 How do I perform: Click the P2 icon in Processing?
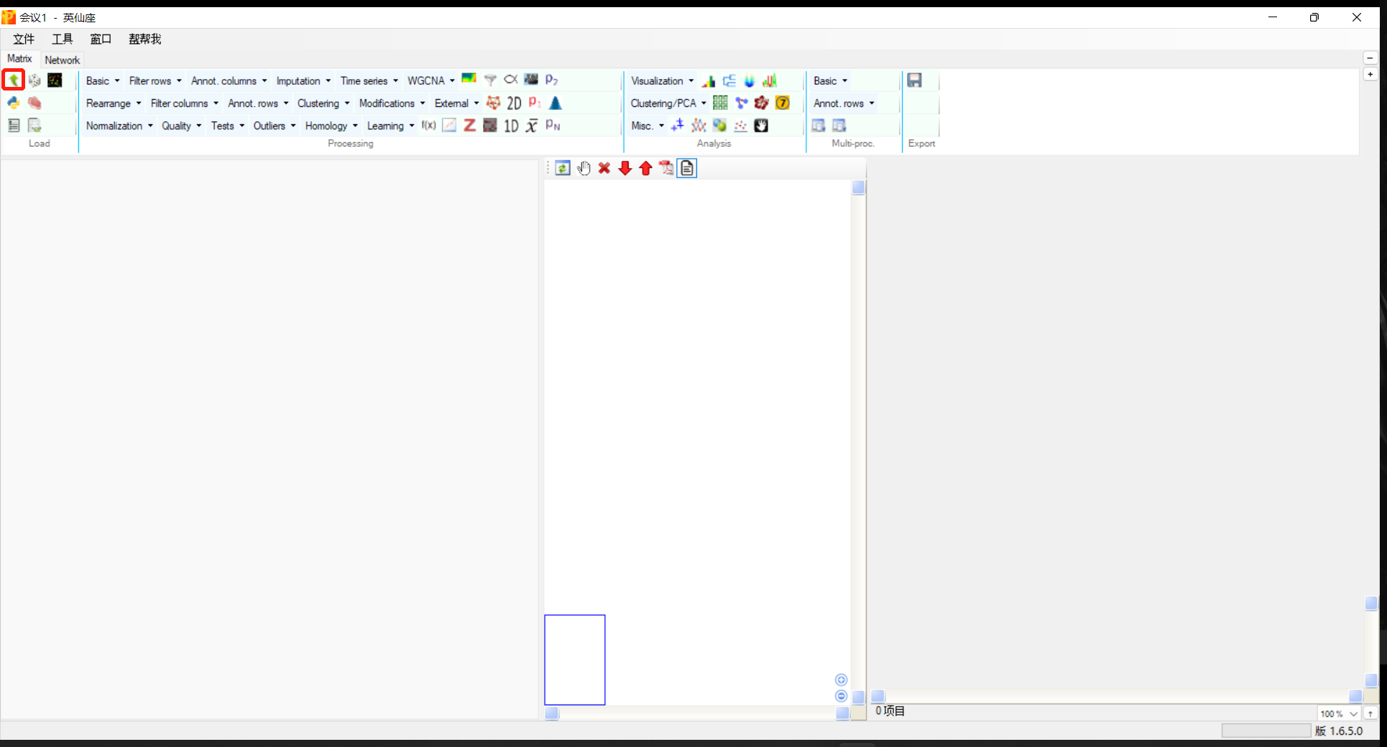[552, 80]
